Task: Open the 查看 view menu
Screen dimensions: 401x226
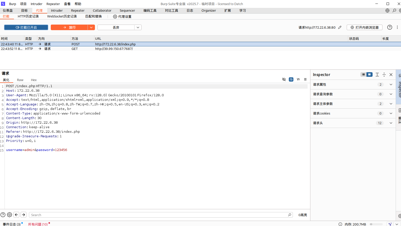Action: (x=67, y=4)
